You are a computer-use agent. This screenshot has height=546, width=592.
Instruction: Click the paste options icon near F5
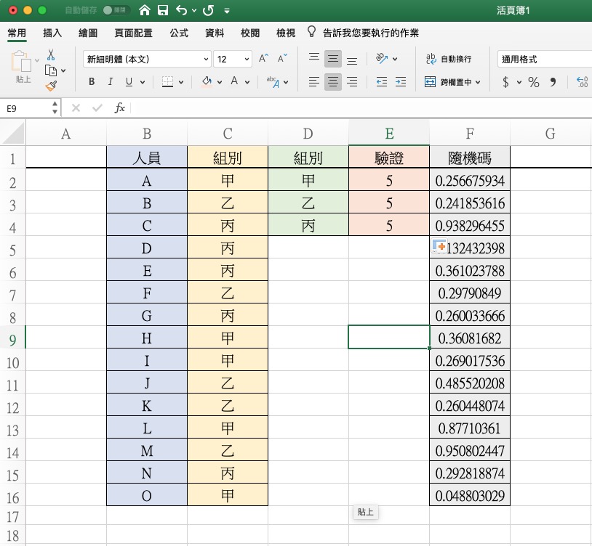pyautogui.click(x=439, y=248)
